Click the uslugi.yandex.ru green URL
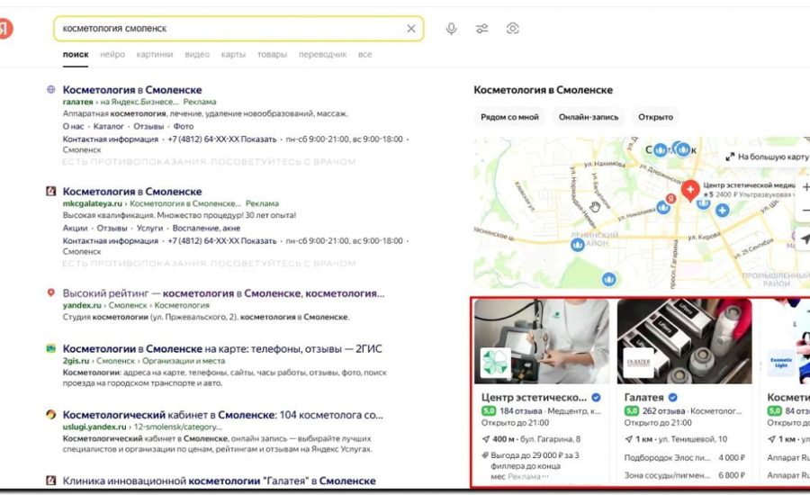Screen dimensions: 810x495 click(x=94, y=427)
